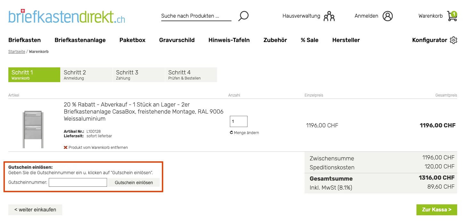Click the Hausverwaltung people icon

[329, 16]
